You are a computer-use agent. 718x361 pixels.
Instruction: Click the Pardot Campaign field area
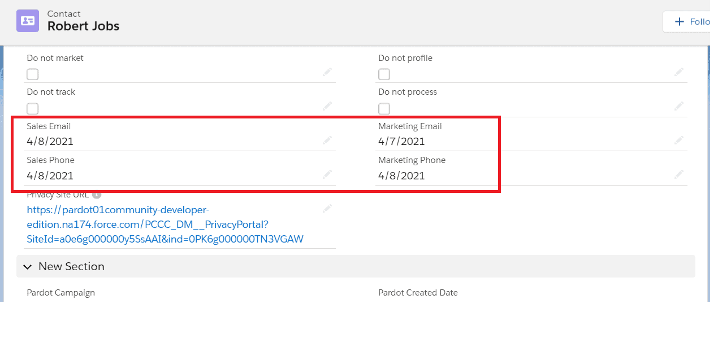pos(60,293)
